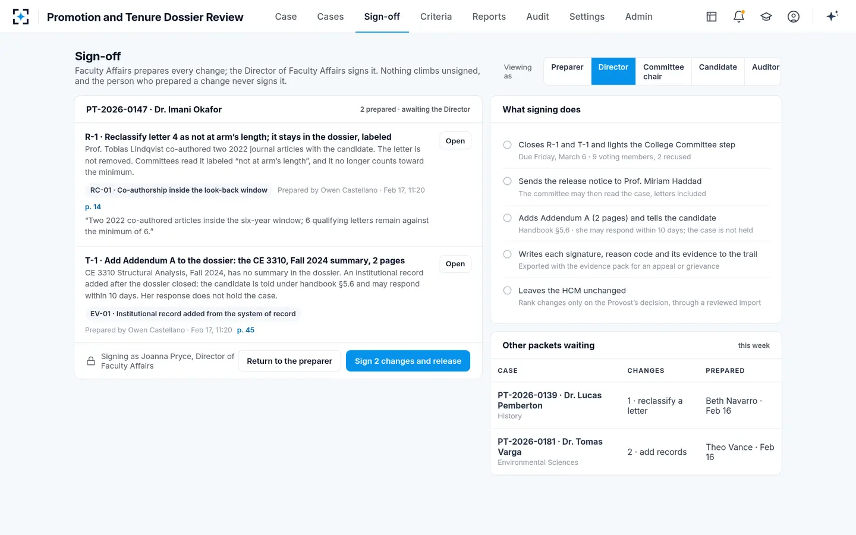The width and height of the screenshot is (856, 535).
Task: Open the Case nav item
Action: pos(286,17)
